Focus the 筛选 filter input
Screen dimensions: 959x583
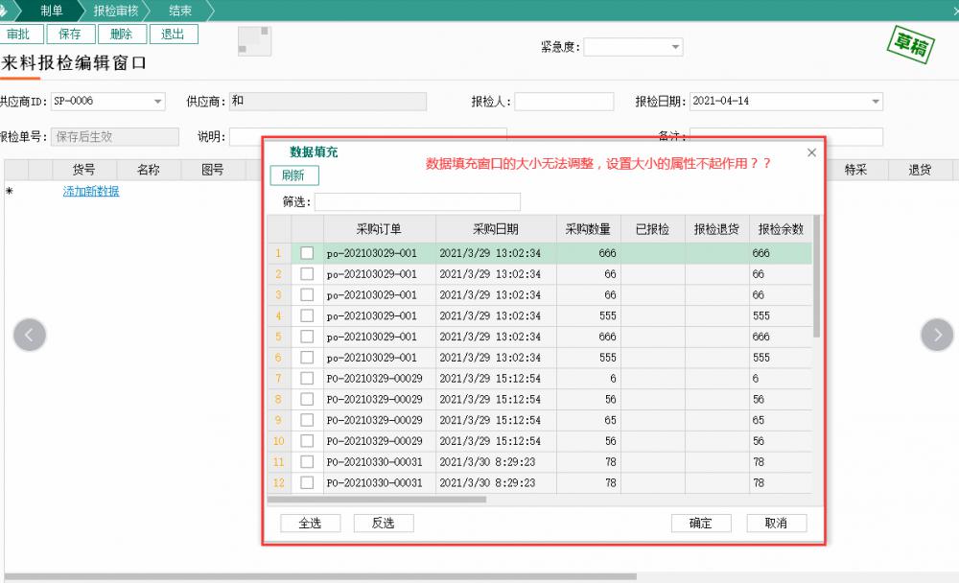(x=418, y=202)
